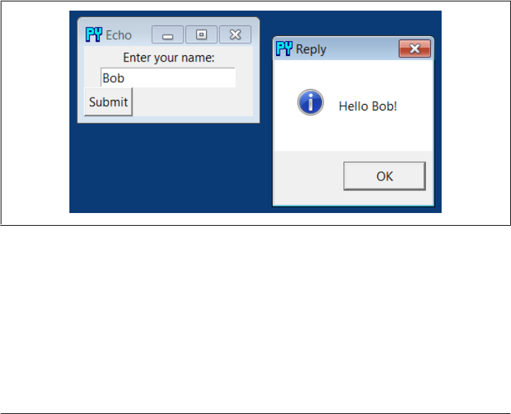
Task: Confirm the Reply dialog with OK
Action: pyautogui.click(x=384, y=176)
